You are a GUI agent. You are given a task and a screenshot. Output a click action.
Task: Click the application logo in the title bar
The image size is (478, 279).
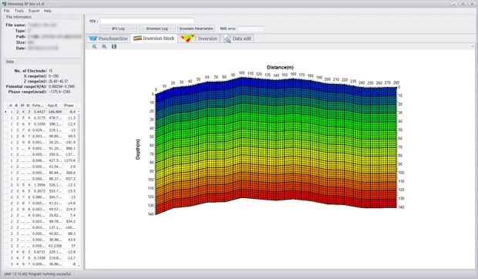[x=5, y=4]
